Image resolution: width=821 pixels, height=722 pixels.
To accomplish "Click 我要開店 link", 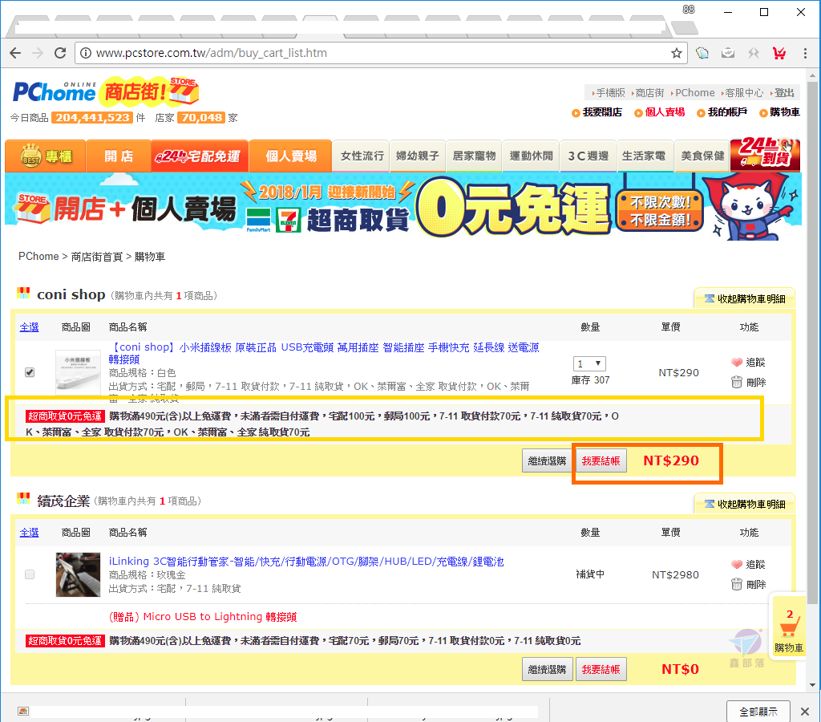I will [x=602, y=112].
